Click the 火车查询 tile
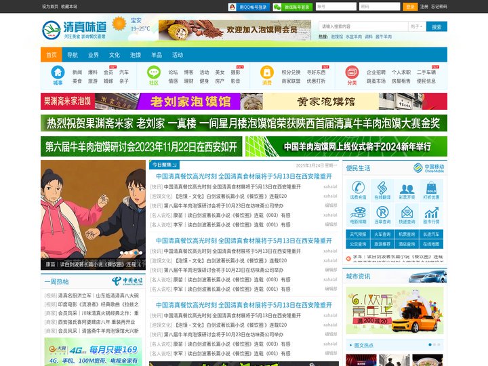 tap(382, 234)
